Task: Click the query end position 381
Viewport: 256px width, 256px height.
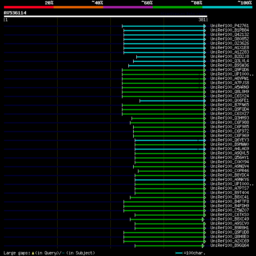Action: coord(202,20)
